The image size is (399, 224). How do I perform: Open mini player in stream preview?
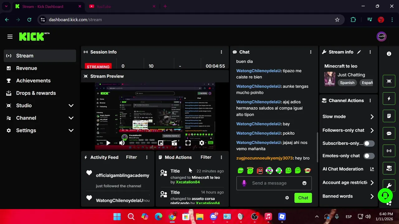(161, 143)
